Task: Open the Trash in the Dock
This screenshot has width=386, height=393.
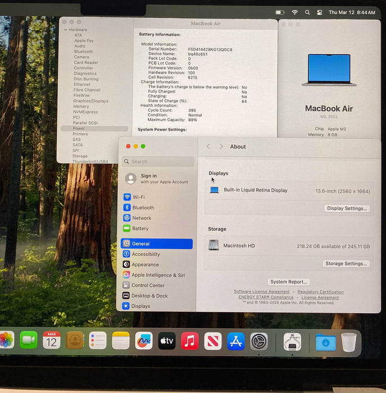Action: (348, 342)
